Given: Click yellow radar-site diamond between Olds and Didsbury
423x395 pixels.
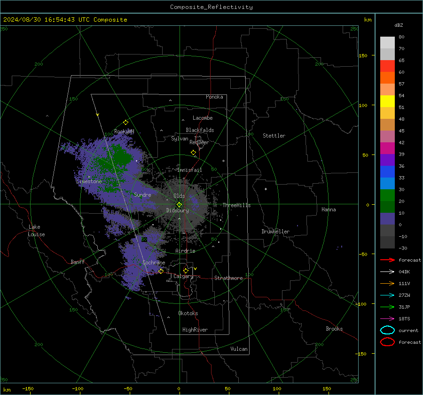Looking at the screenshot, I should [x=179, y=205].
